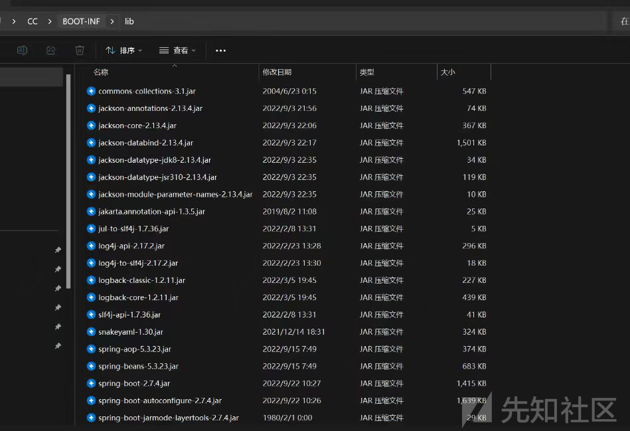Click the CC breadcrumb segment
The image size is (630, 431).
click(33, 21)
